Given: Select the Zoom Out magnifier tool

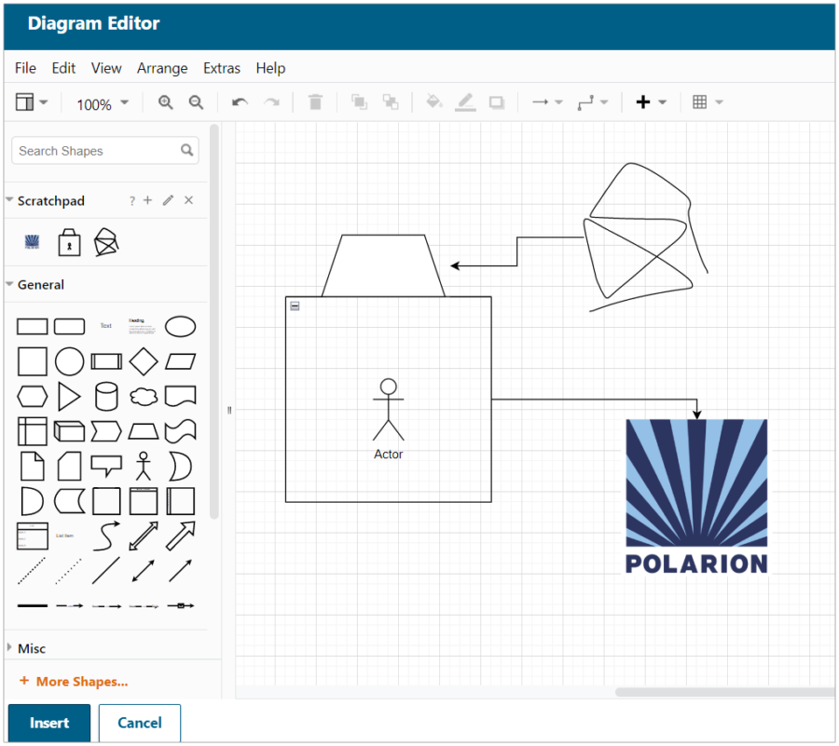Looking at the screenshot, I should [196, 102].
